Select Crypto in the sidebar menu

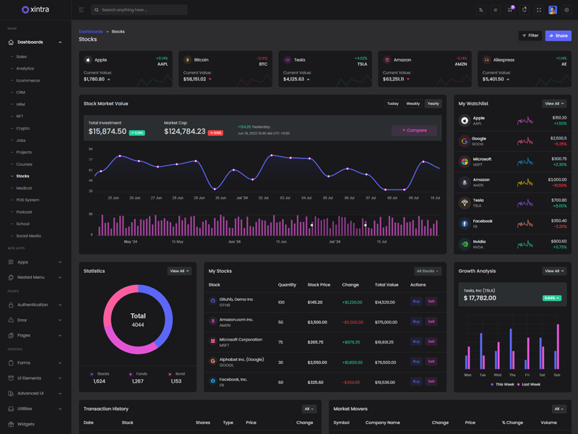pyautogui.click(x=23, y=128)
